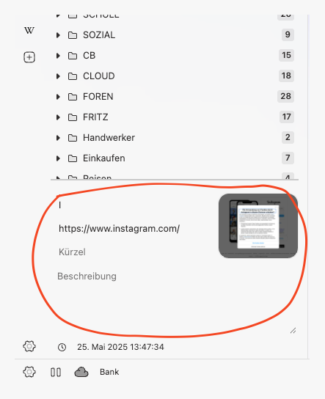Toggle the panel layout icon in bottom bar
The image size is (325, 399).
(x=56, y=372)
